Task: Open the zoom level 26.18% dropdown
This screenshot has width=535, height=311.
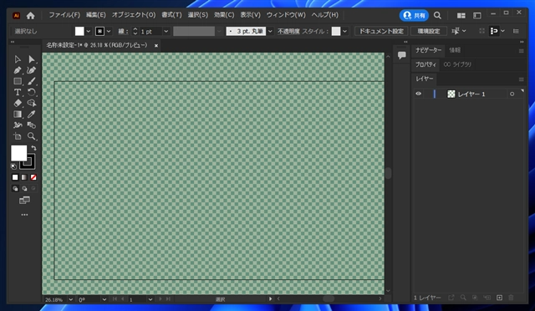Action: click(x=70, y=299)
